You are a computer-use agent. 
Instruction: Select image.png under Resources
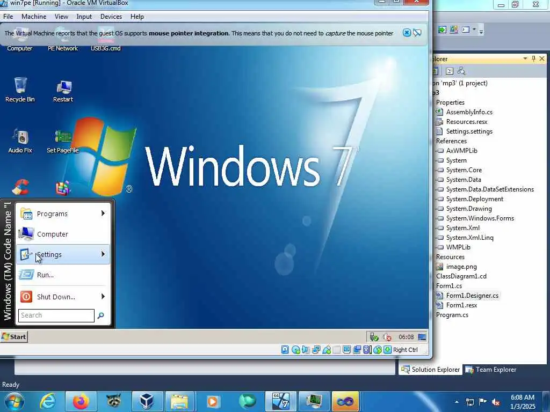pos(461,267)
